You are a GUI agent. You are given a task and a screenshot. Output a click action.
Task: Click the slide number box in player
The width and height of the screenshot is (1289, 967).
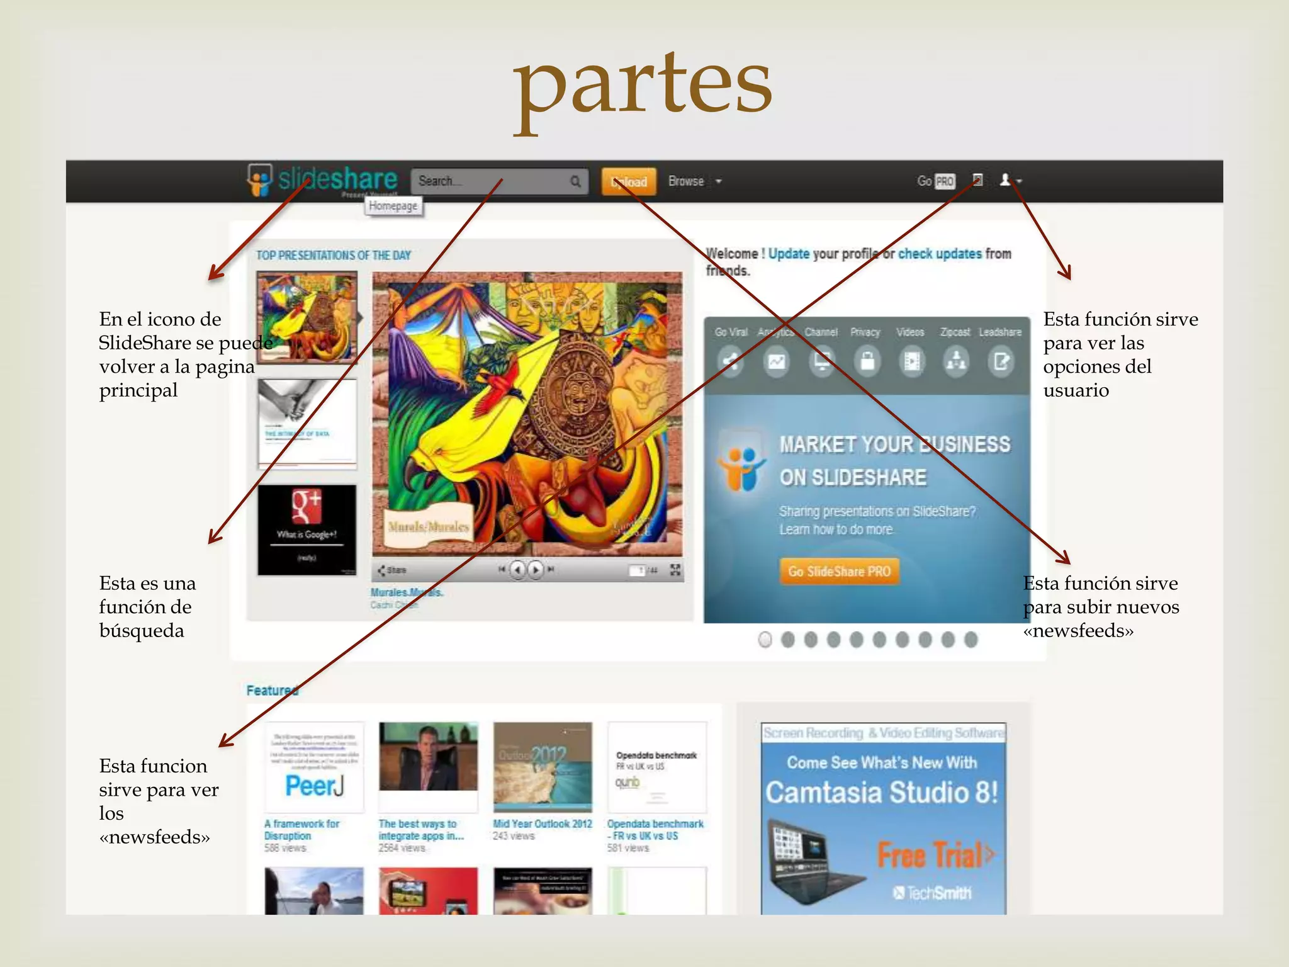[x=637, y=570]
